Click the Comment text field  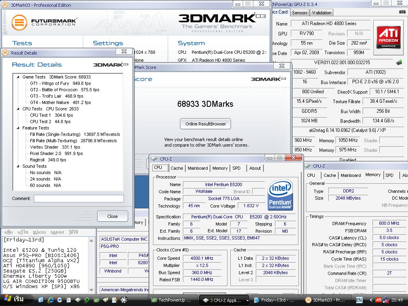coord(78,198)
